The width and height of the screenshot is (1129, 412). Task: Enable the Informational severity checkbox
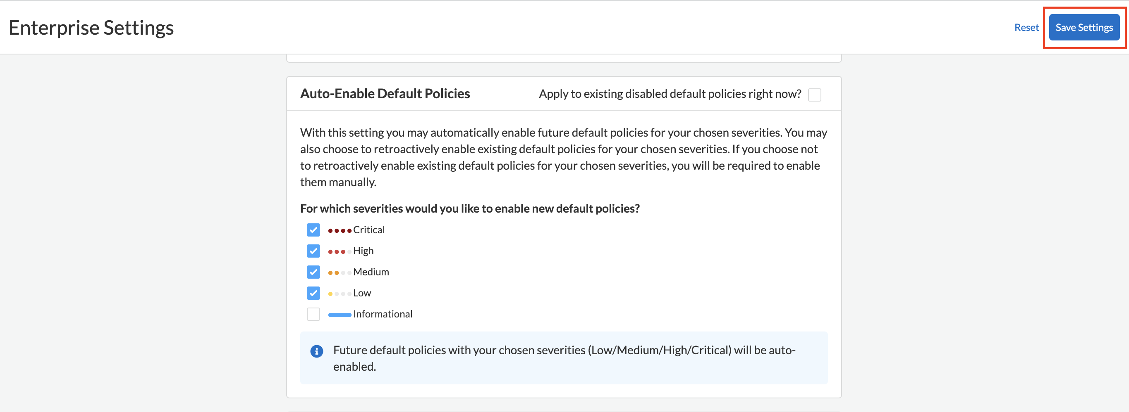(313, 314)
